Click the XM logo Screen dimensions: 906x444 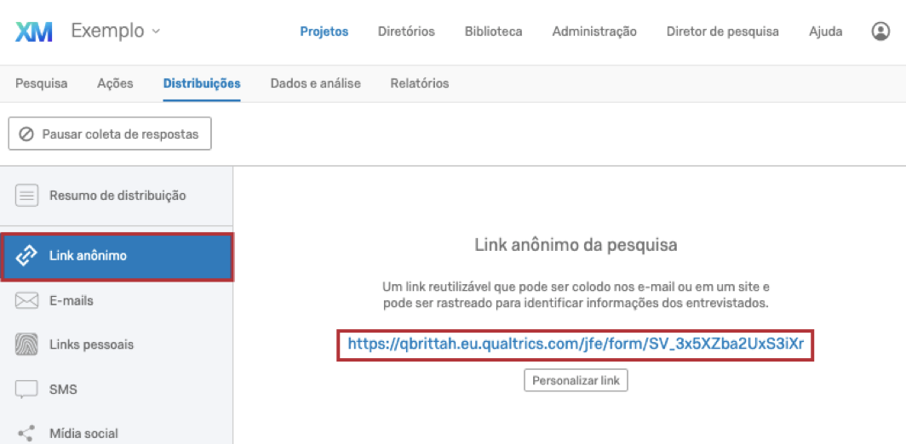coord(34,31)
